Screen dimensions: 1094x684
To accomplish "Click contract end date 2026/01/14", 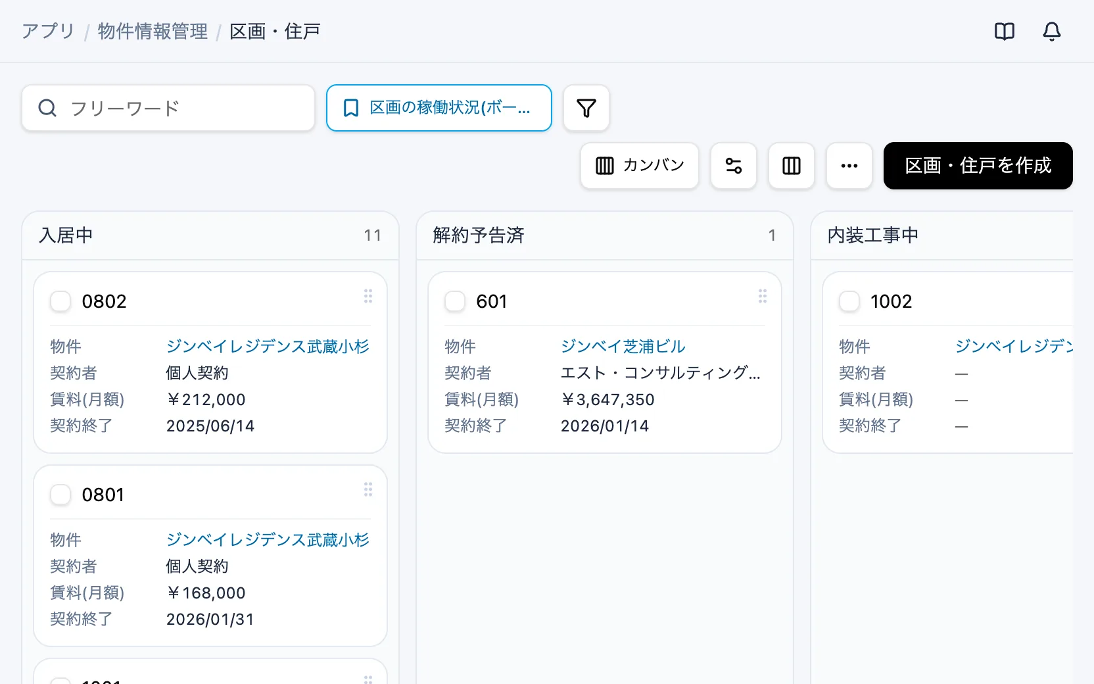I will click(604, 426).
